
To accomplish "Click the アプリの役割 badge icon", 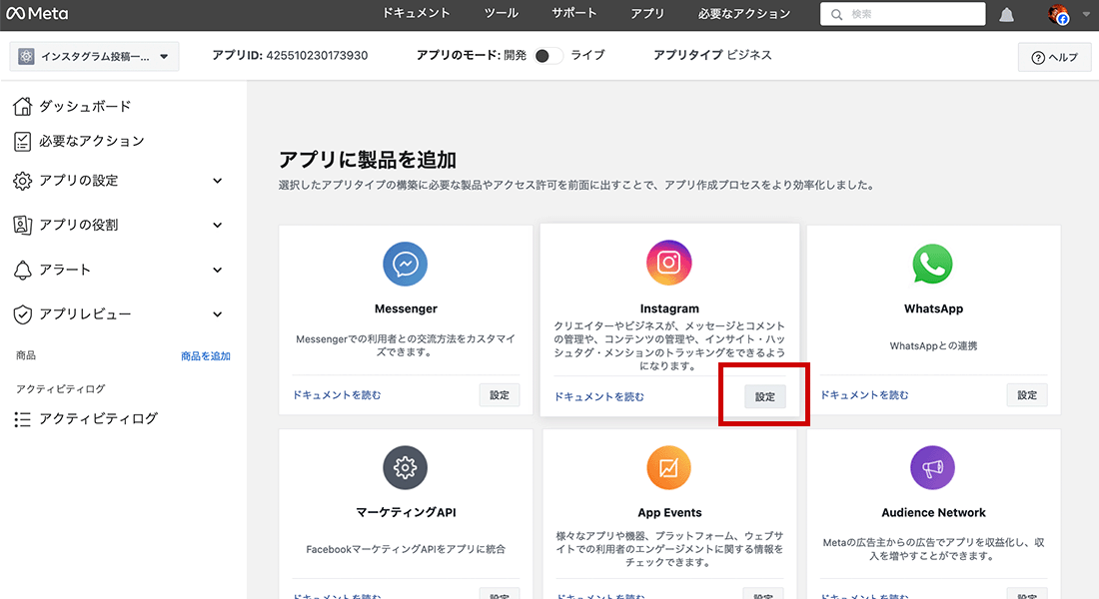I will (22, 225).
